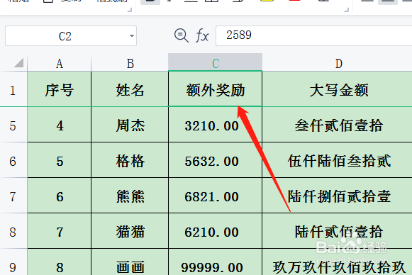Viewport: 412px width, 275px height.
Task: Click the cell with value 99999.00
Action: point(215,262)
